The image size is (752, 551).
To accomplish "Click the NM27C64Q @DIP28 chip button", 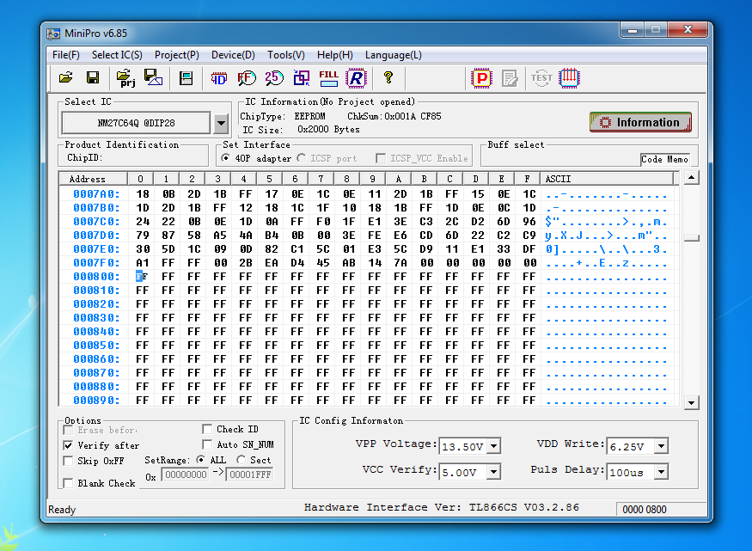I will click(x=136, y=124).
